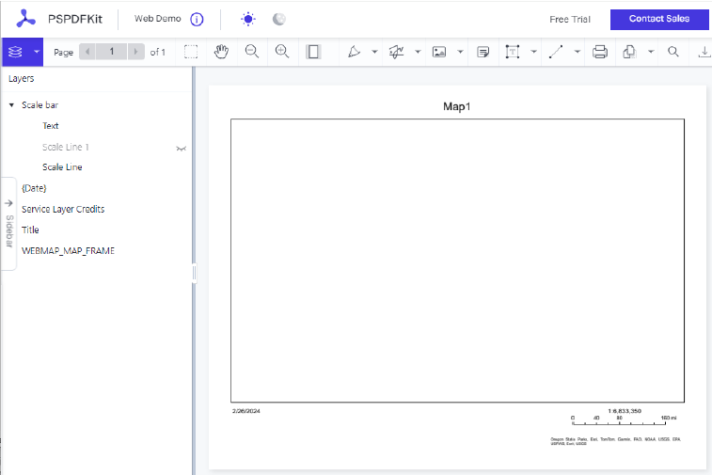Open the print icon
712x475 pixels.
click(x=600, y=52)
